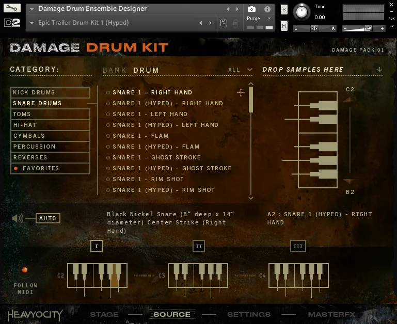Click Snare 1 (Hyped) - Right Hand sample
This screenshot has width=397, height=324.
pos(168,103)
